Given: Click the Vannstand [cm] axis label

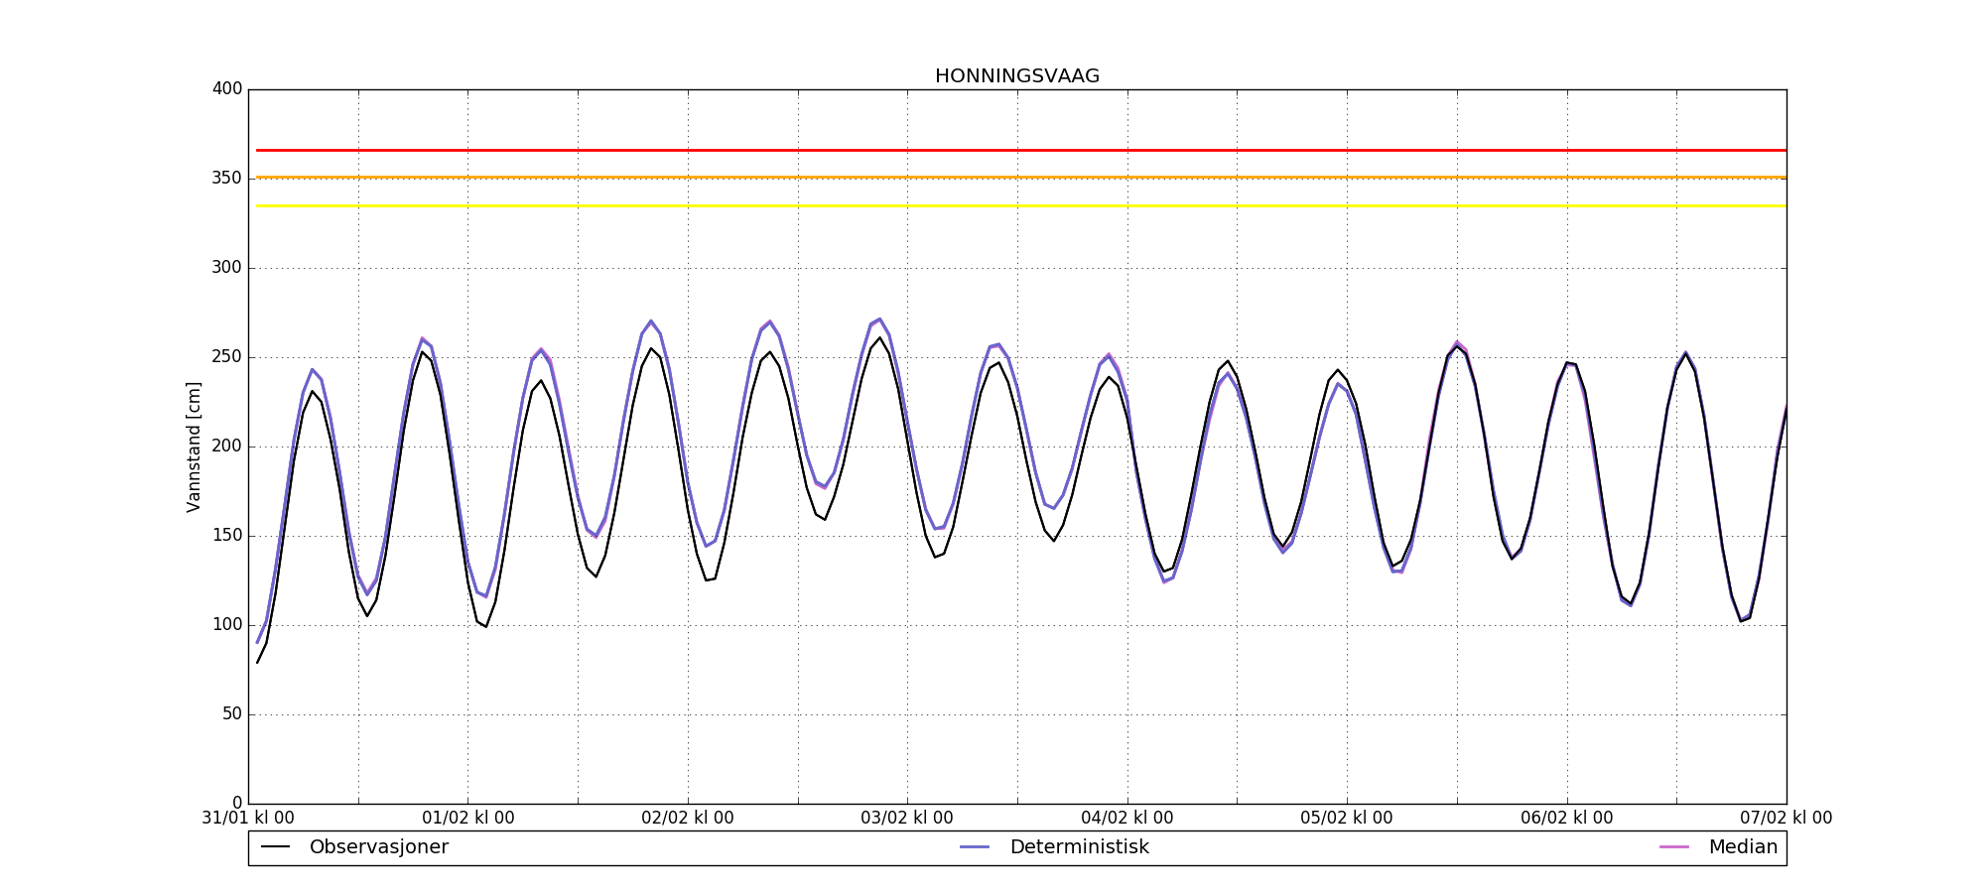Looking at the screenshot, I should click(194, 446).
